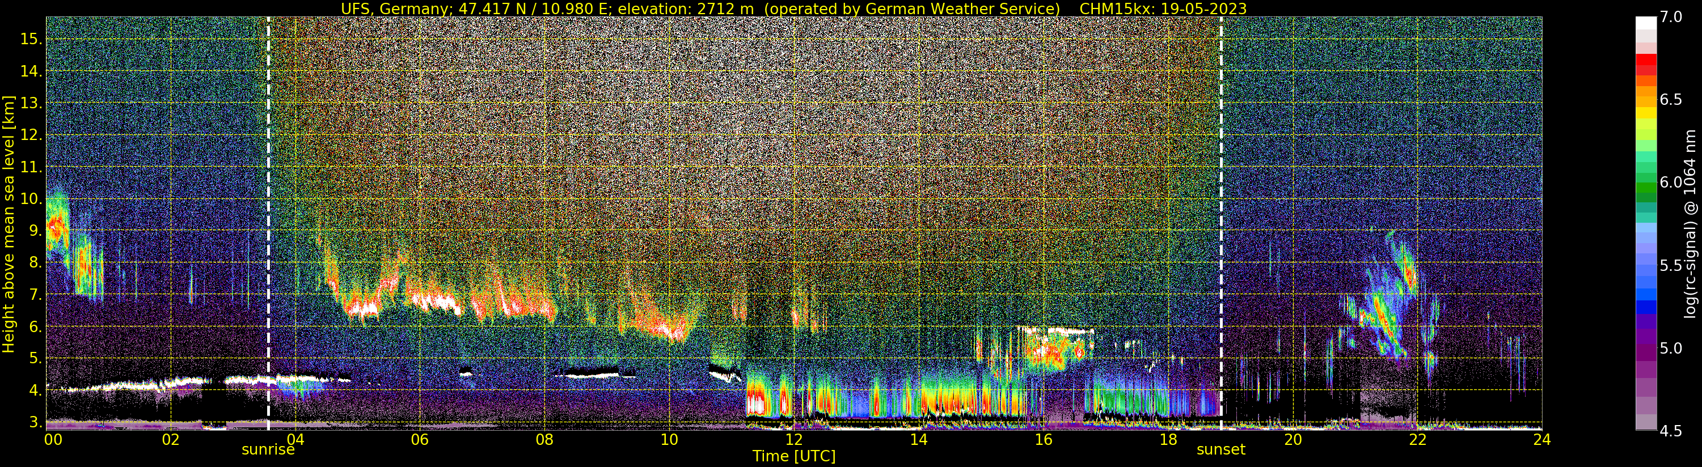Click the "20" time axis tick label
The width and height of the screenshot is (1702, 467).
(x=1293, y=439)
